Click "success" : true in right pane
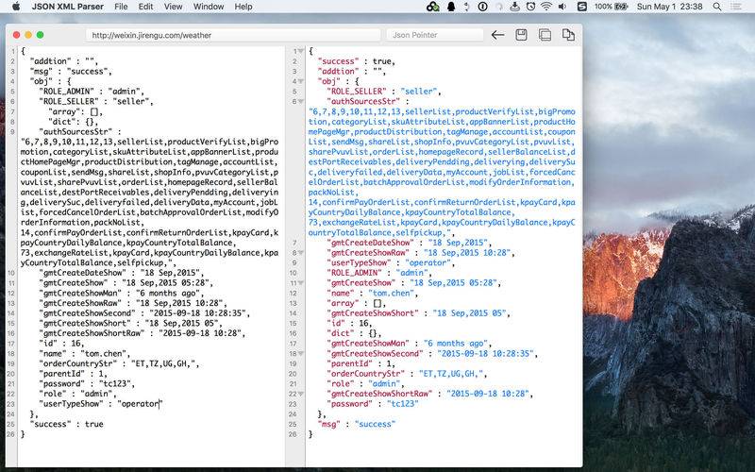This screenshot has height=472, width=755. pos(357,61)
